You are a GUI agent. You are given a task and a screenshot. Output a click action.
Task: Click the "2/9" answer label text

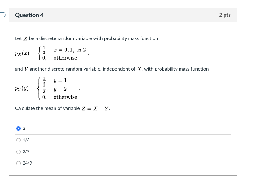pyautogui.click(x=26, y=152)
